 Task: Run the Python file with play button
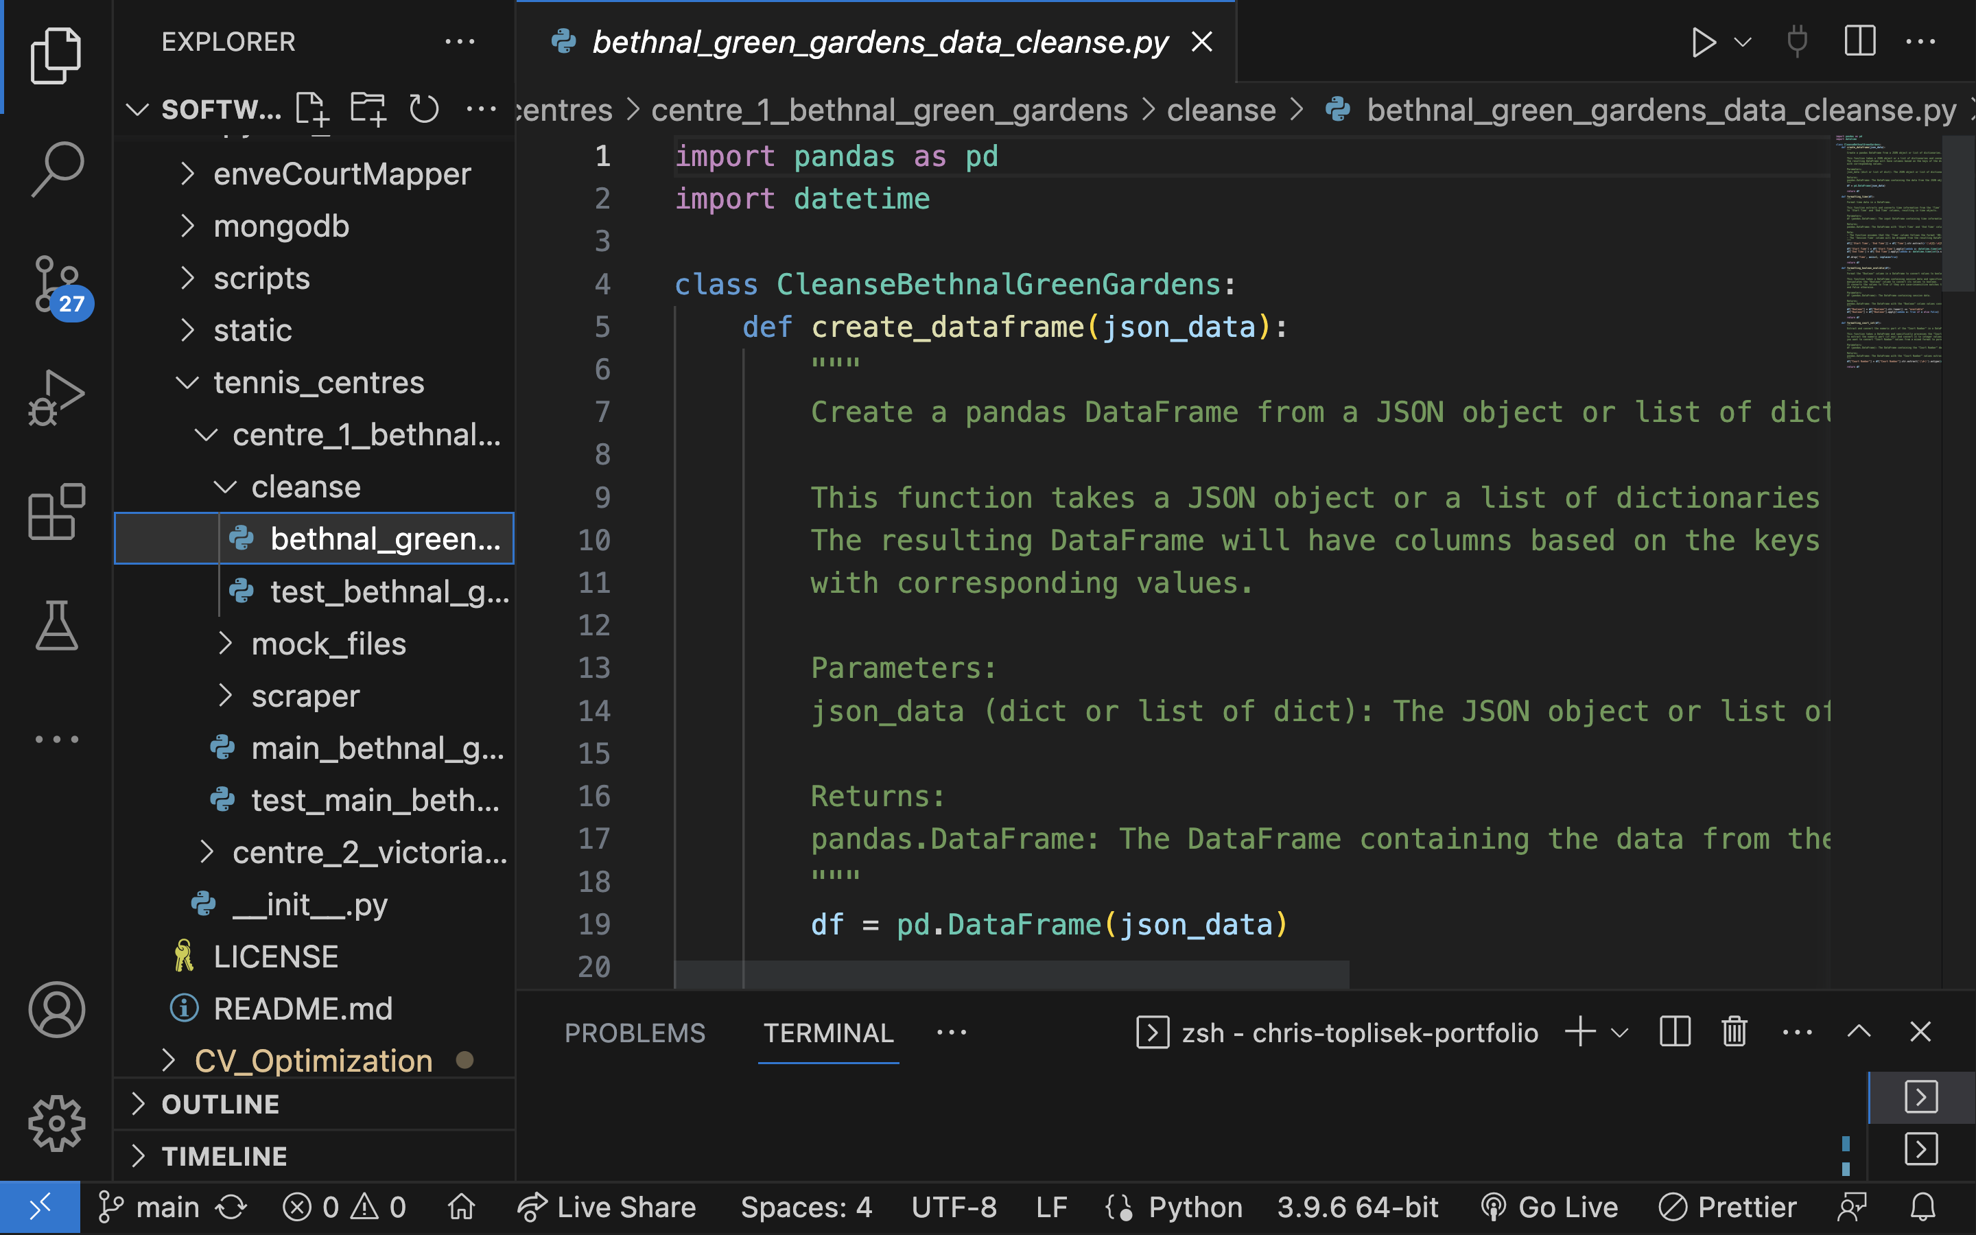(x=1702, y=43)
